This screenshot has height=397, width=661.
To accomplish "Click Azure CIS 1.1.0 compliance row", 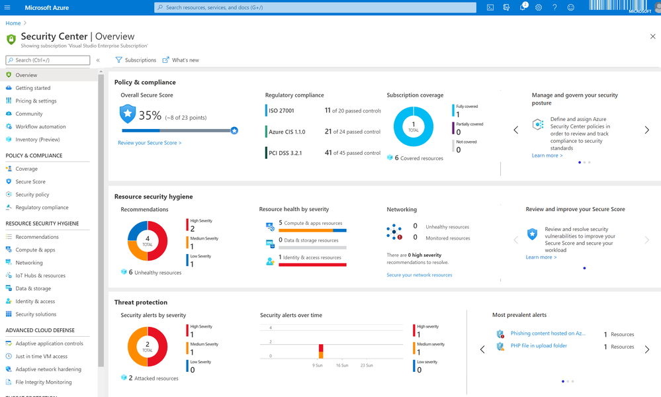I will pyautogui.click(x=323, y=132).
